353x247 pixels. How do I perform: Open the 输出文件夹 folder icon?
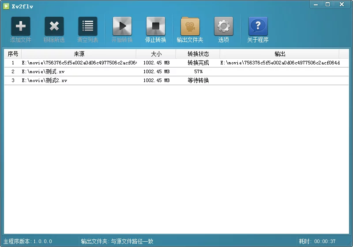pyautogui.click(x=190, y=26)
